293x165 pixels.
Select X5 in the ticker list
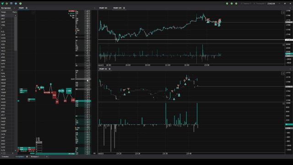[x=2, y=70]
